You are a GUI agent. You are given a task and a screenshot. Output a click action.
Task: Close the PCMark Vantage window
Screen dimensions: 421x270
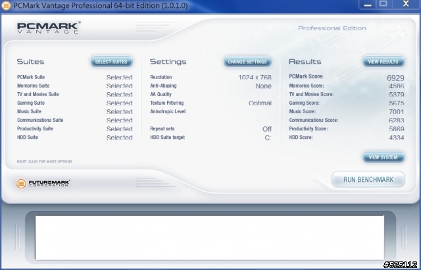tap(406, 5)
